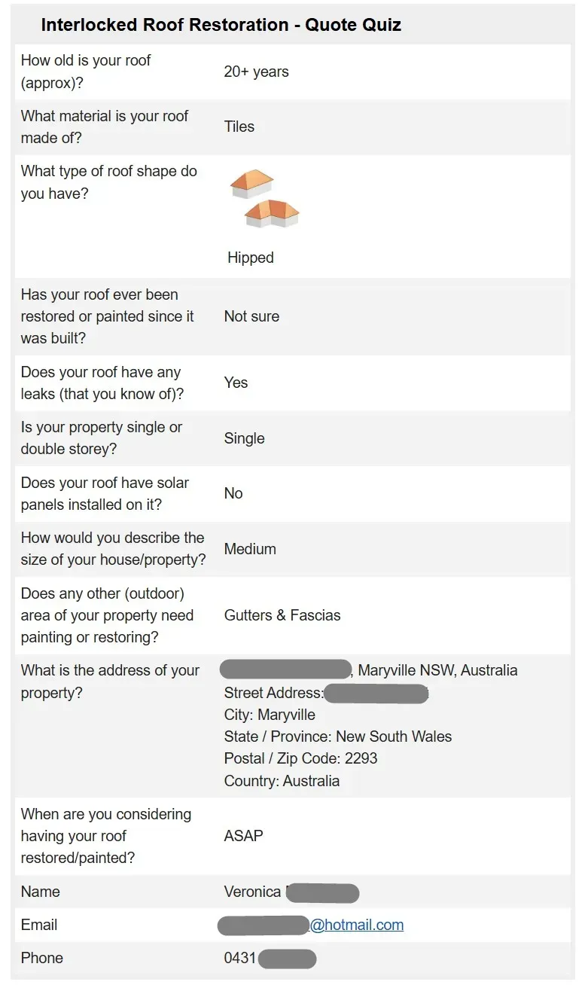Click the 'Tiles' roof material answer
The image size is (588, 985).
click(239, 127)
